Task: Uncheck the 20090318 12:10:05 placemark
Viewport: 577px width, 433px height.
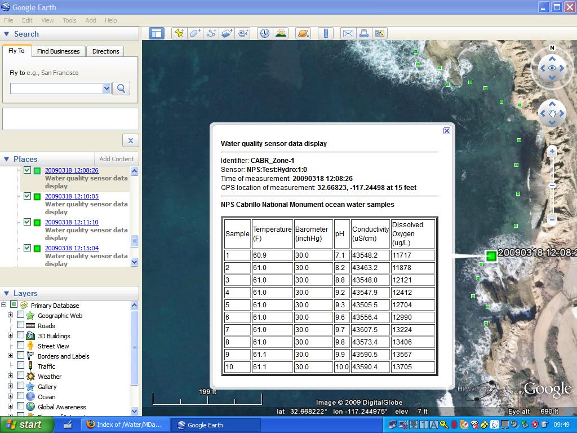Action: 27,196
